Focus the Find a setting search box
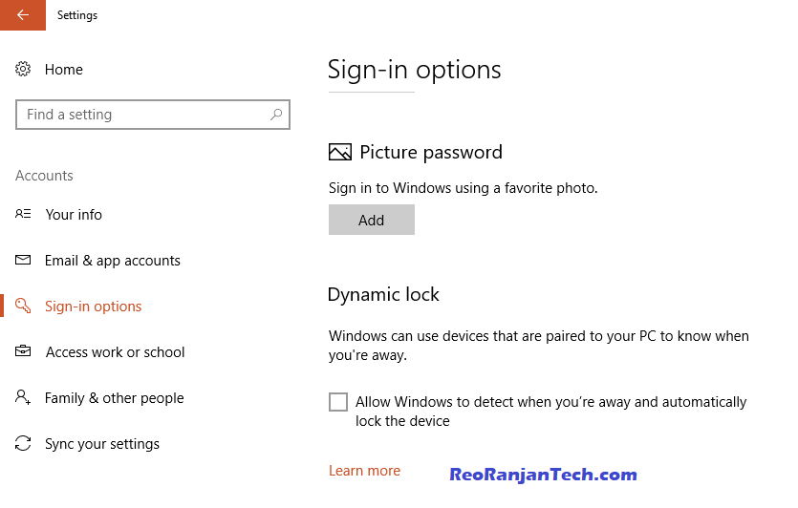 pyautogui.click(x=153, y=115)
